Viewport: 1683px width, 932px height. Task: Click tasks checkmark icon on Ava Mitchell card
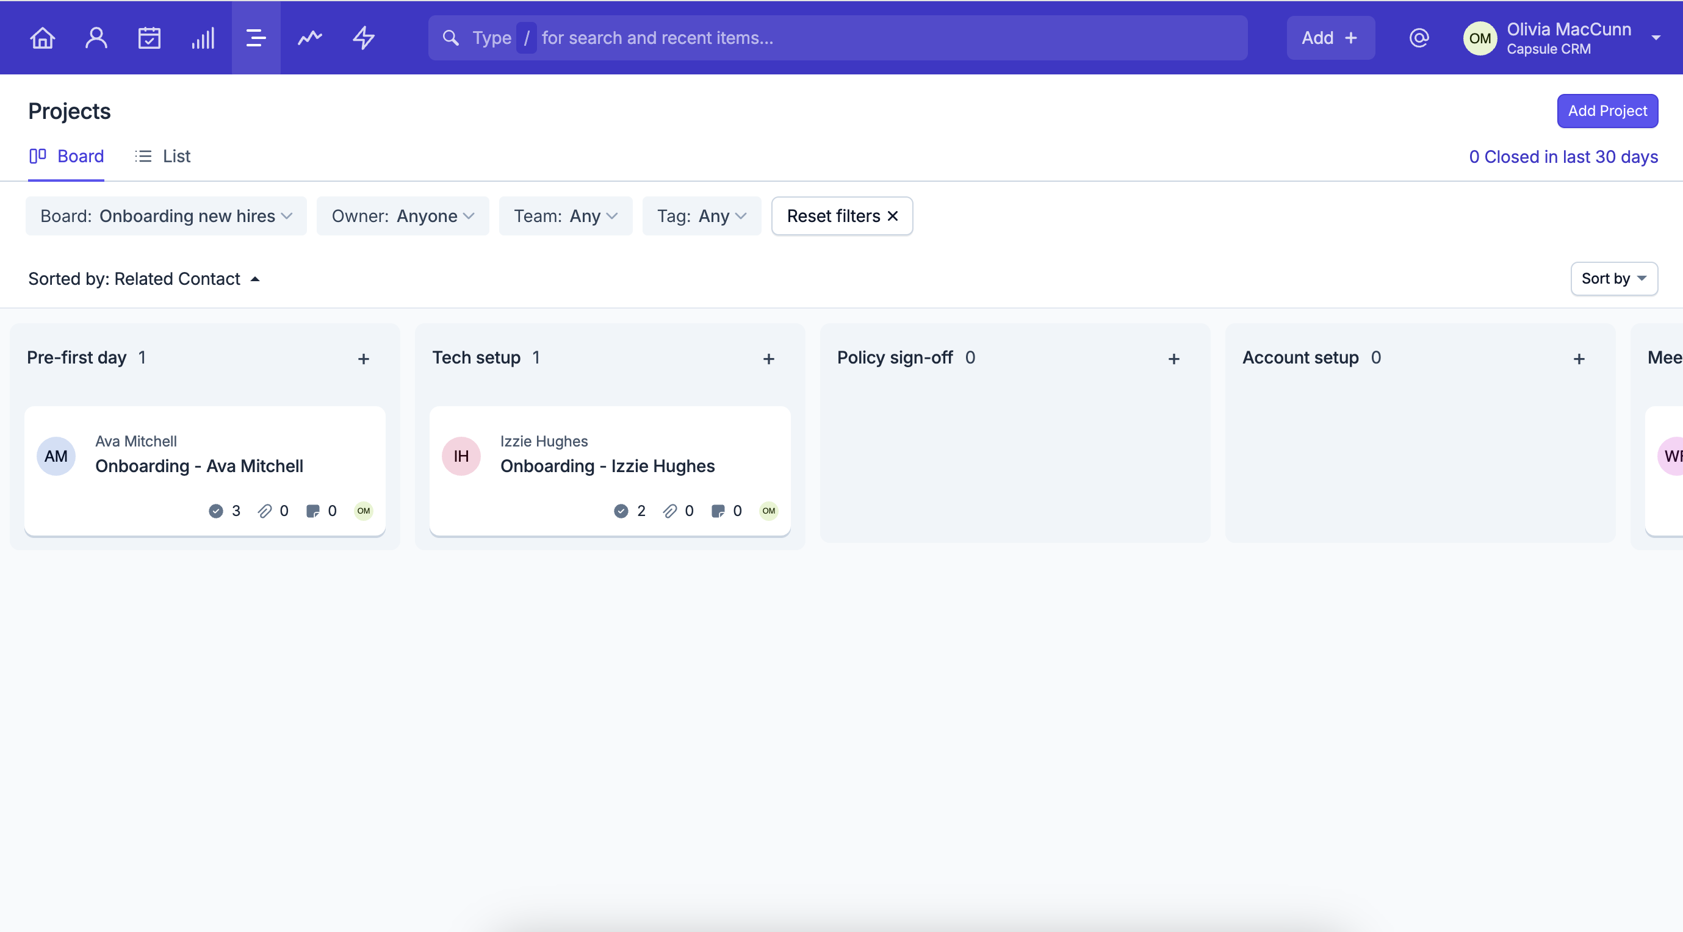pyautogui.click(x=215, y=511)
